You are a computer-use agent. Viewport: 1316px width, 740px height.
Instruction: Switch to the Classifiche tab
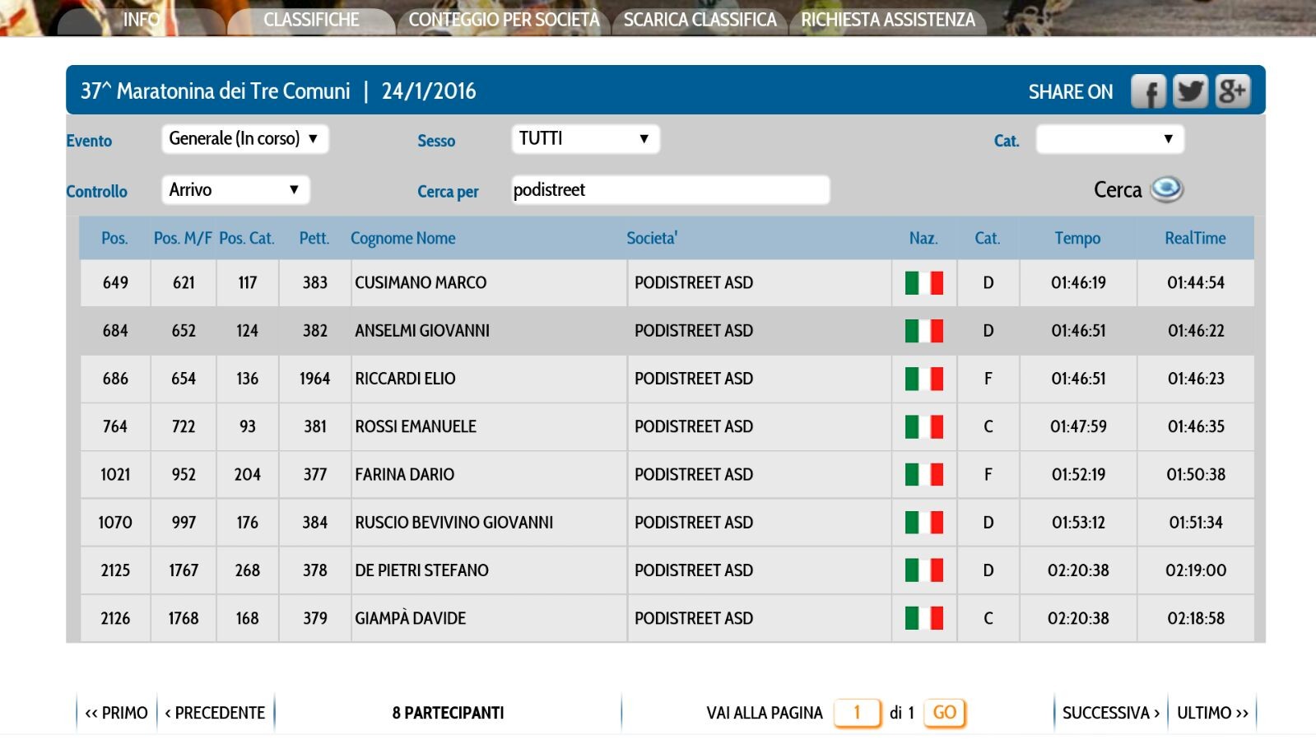tap(311, 20)
